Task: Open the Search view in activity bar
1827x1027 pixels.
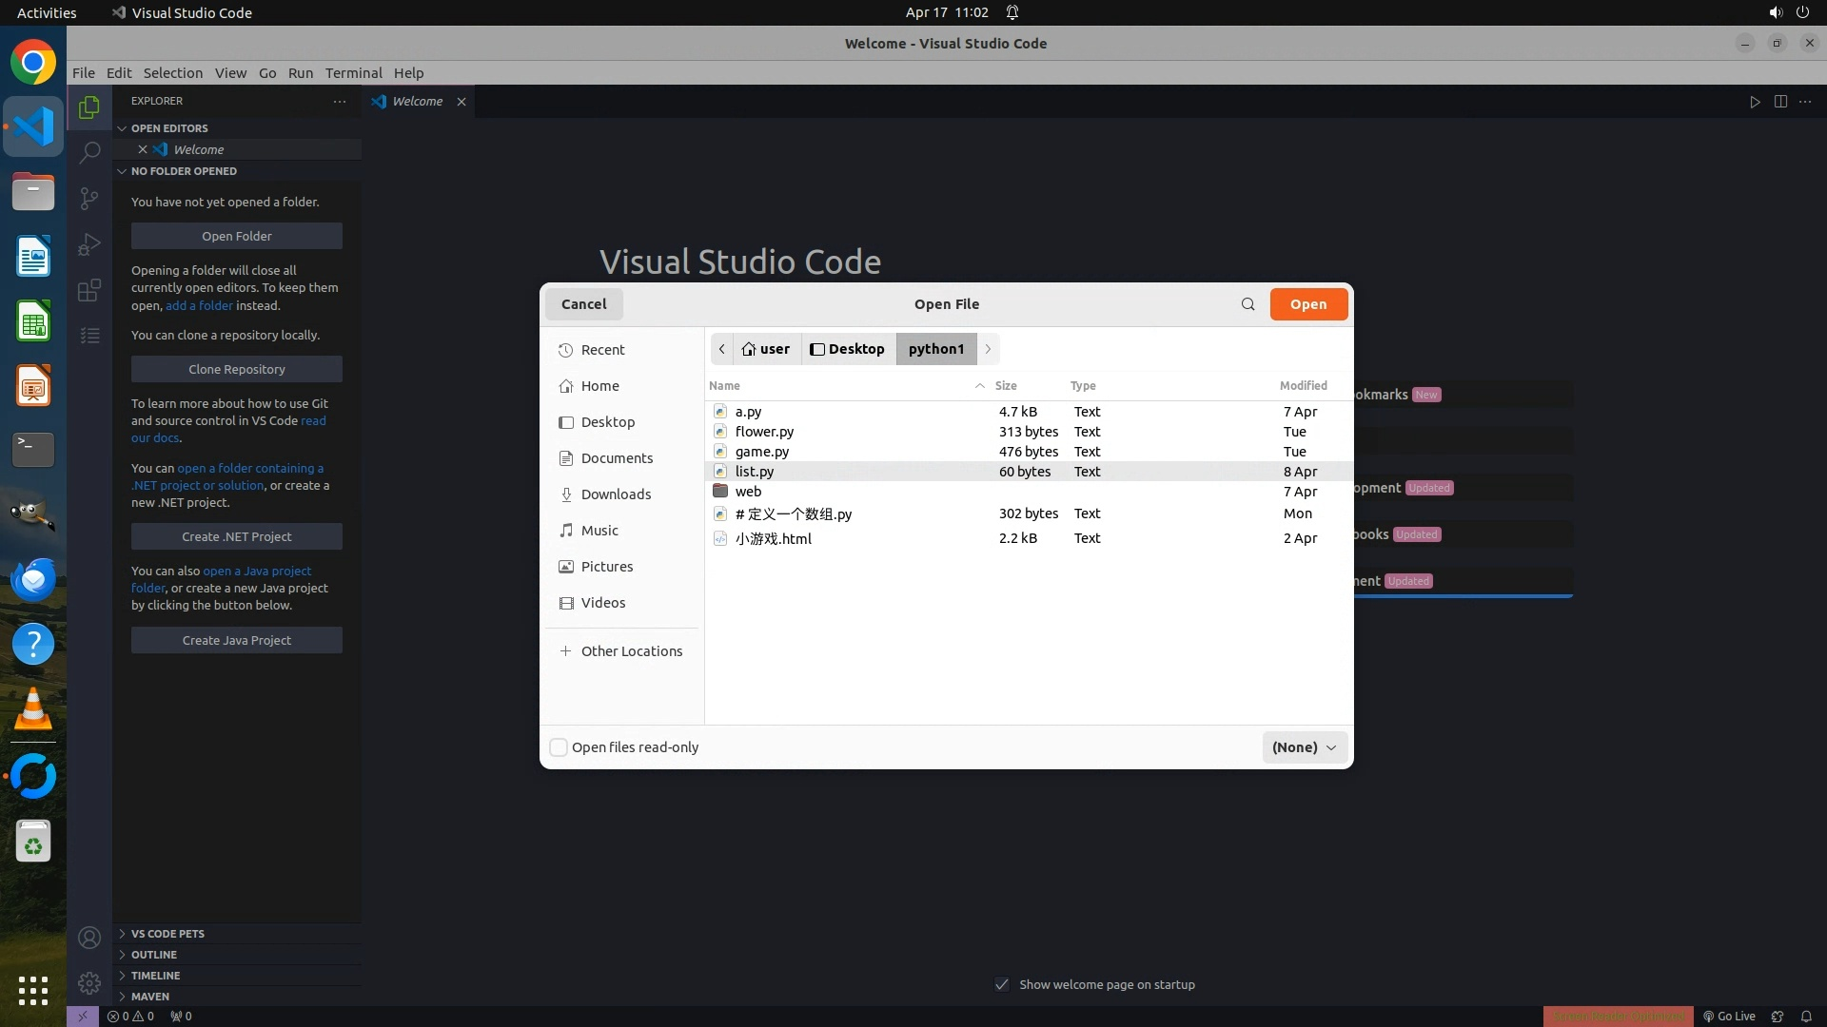Action: 89,152
